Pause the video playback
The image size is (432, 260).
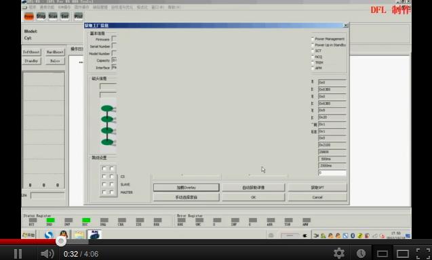click(x=18, y=254)
